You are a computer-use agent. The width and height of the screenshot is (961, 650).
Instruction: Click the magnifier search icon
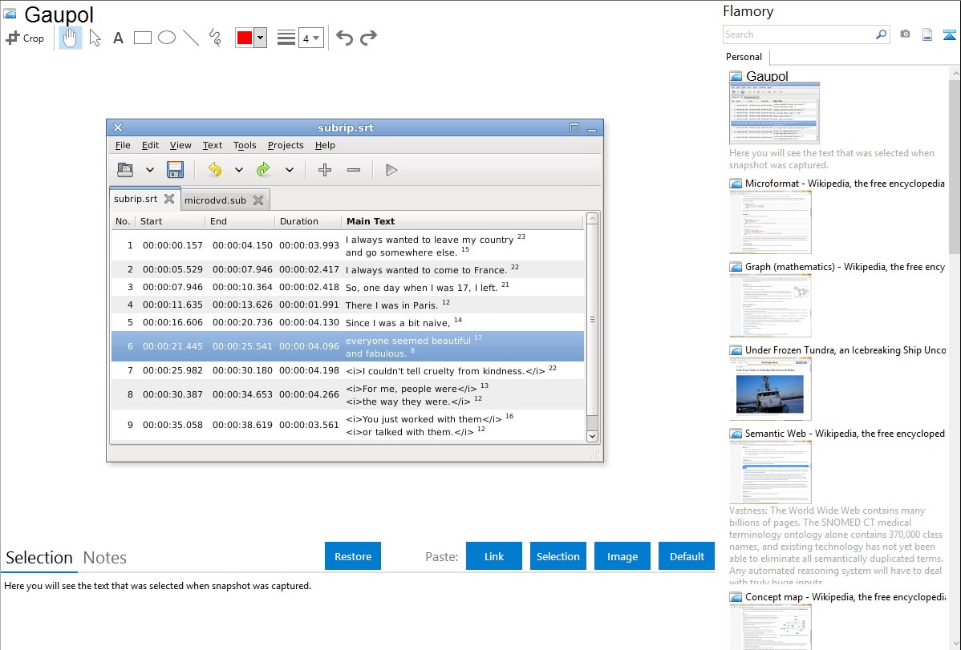[x=882, y=34]
